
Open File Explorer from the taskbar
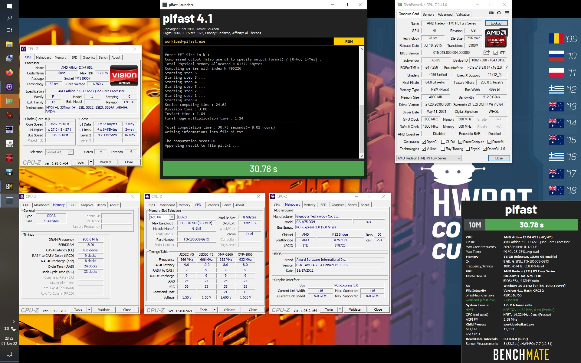(9, 44)
